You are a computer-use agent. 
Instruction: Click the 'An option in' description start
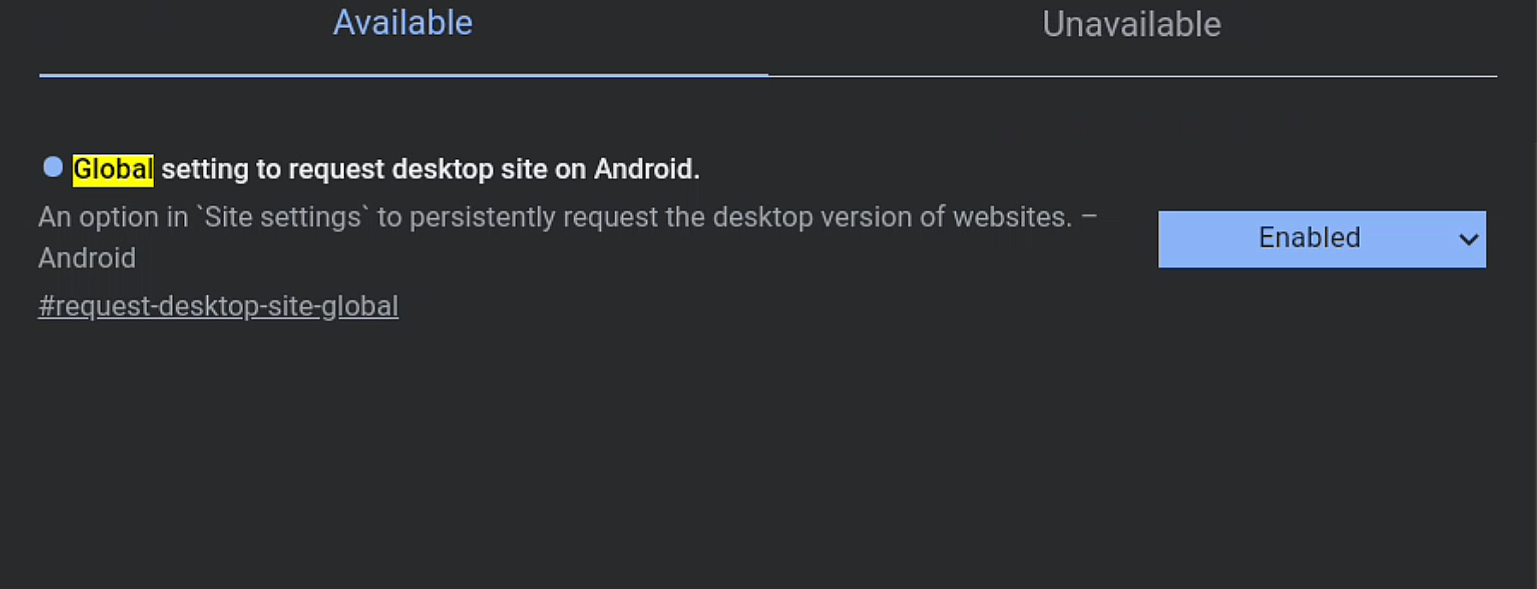(113, 217)
